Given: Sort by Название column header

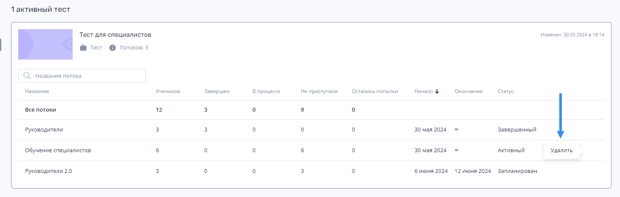Looking at the screenshot, I should tap(37, 91).
